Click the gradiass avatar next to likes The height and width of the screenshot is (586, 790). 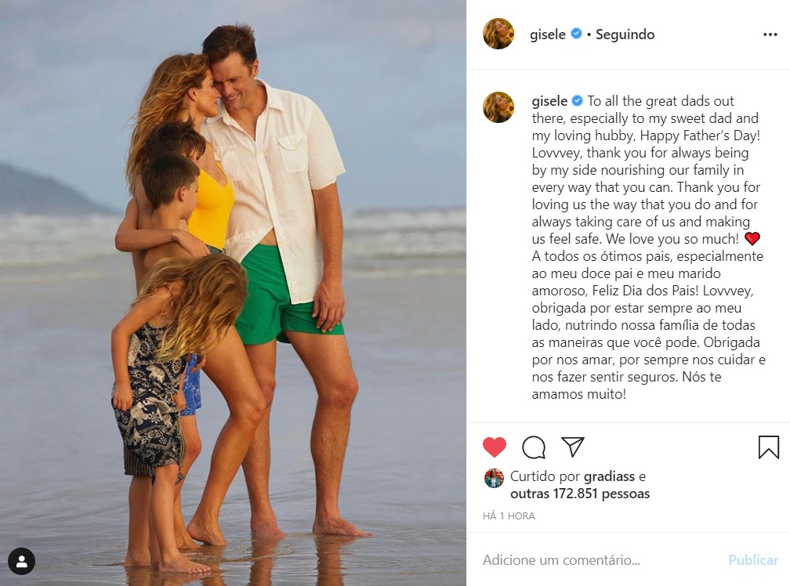pyautogui.click(x=495, y=478)
